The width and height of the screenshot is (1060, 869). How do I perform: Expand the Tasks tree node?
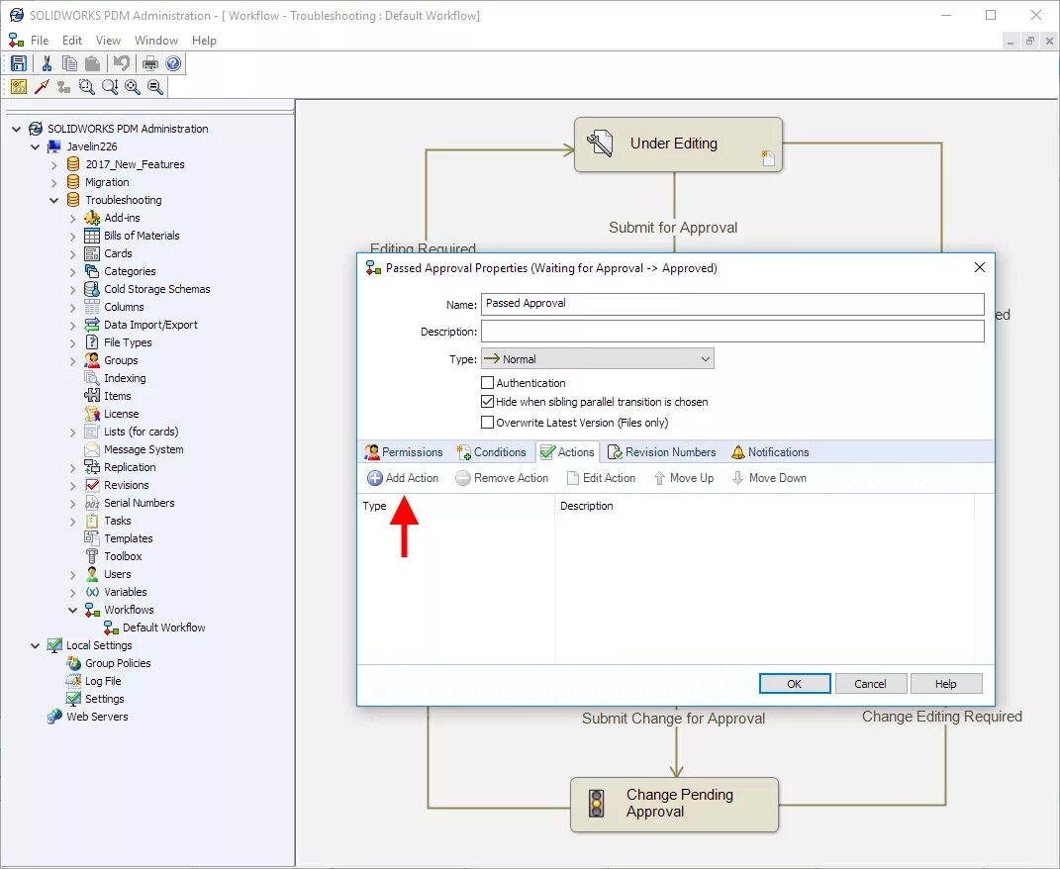coord(73,522)
